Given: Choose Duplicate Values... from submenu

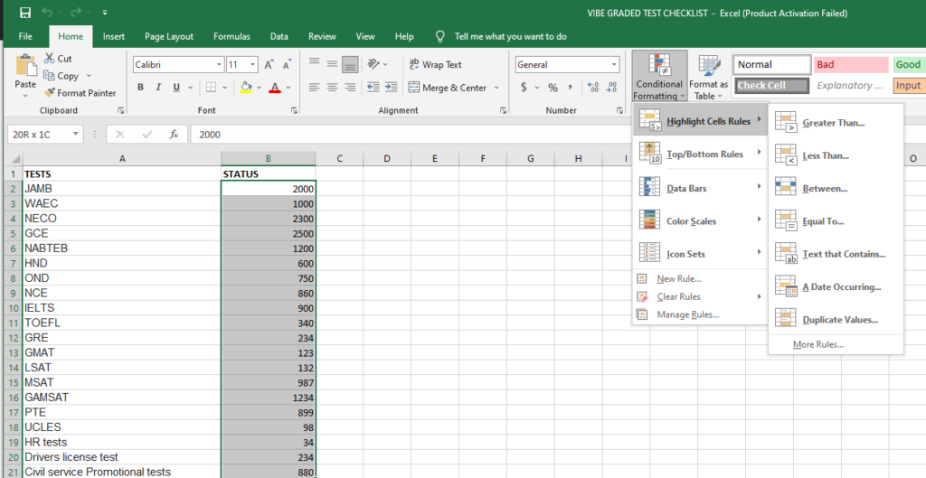Looking at the screenshot, I should click(840, 320).
